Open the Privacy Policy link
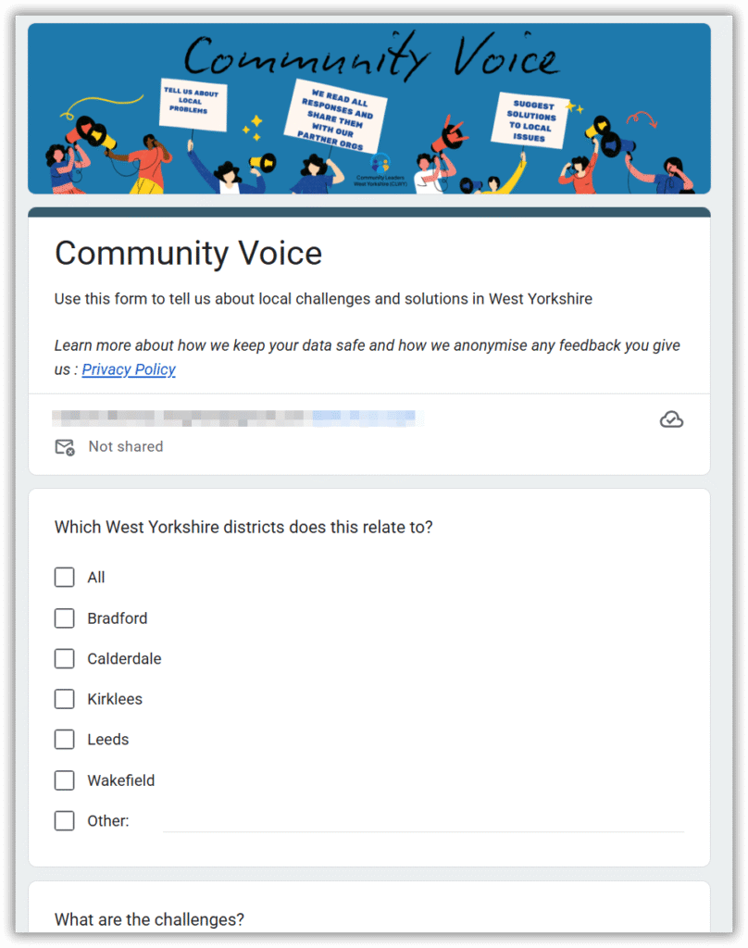 [129, 369]
